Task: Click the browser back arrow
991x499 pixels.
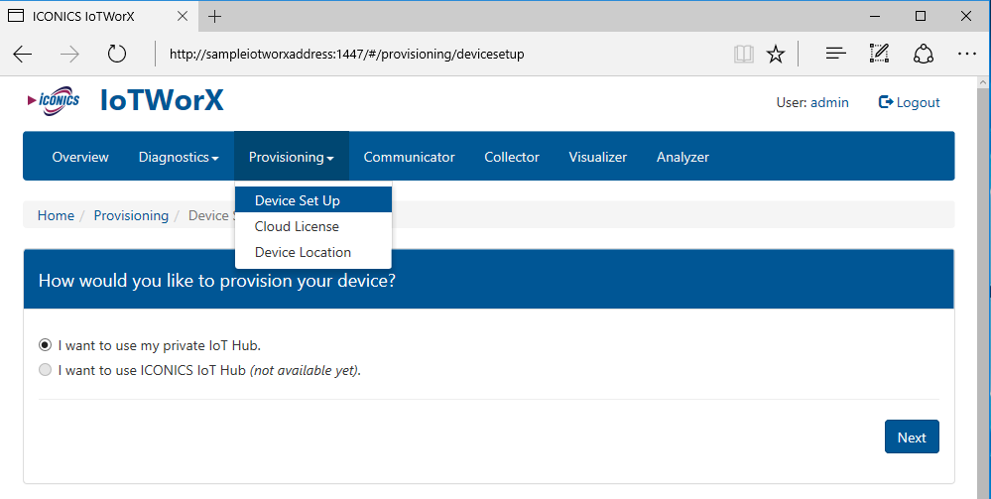Action: tap(23, 54)
